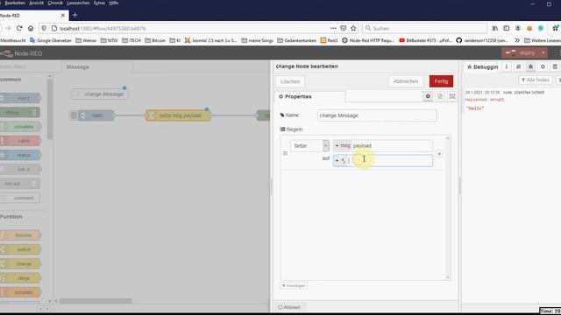Grab the rule reorder handle icon
The image size is (561, 315).
[x=285, y=153]
